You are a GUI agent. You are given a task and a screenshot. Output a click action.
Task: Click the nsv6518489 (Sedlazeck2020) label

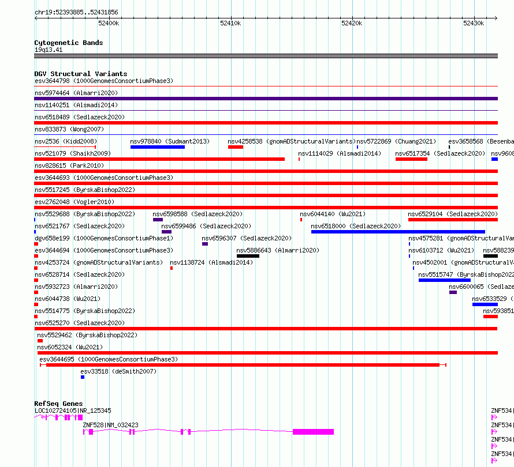pyautogui.click(x=80, y=117)
